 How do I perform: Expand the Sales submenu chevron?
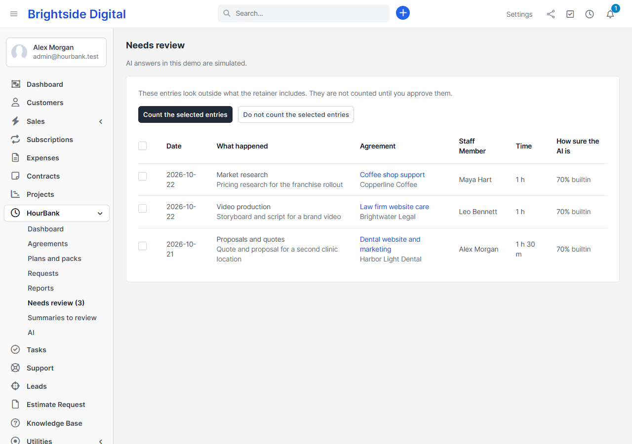[x=101, y=121]
